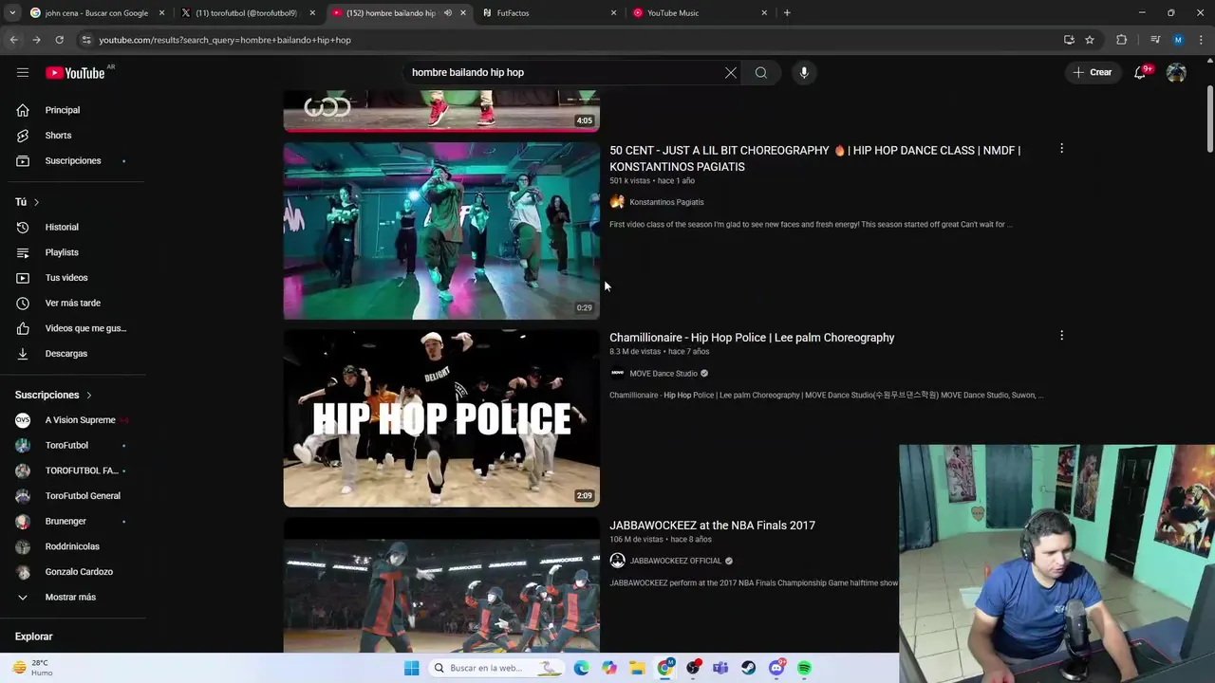The width and height of the screenshot is (1215, 683).
Task: Open Spotify from taskbar
Action: click(804, 668)
